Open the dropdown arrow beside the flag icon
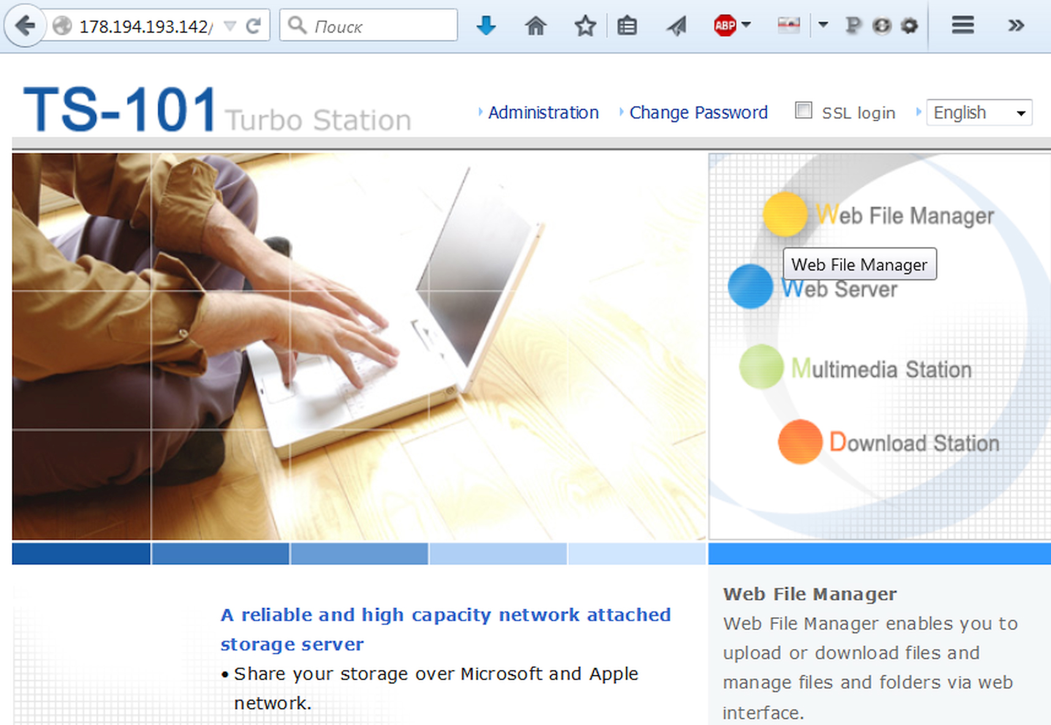The width and height of the screenshot is (1051, 725). point(823,25)
